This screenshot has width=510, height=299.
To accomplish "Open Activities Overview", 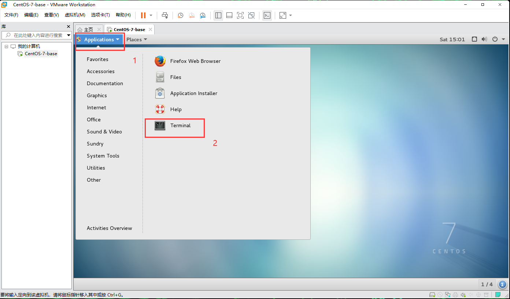I will pos(110,228).
